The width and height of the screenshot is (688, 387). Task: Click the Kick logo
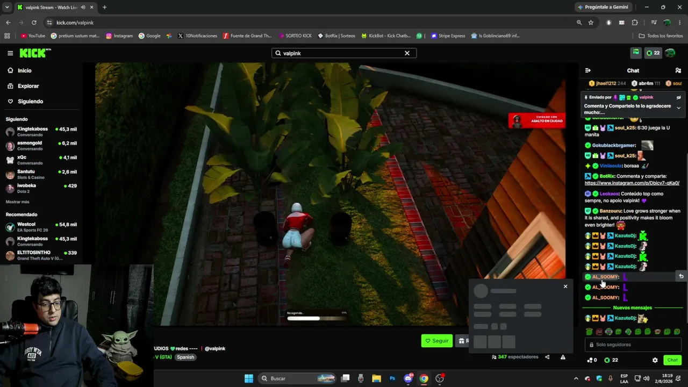[x=35, y=53]
